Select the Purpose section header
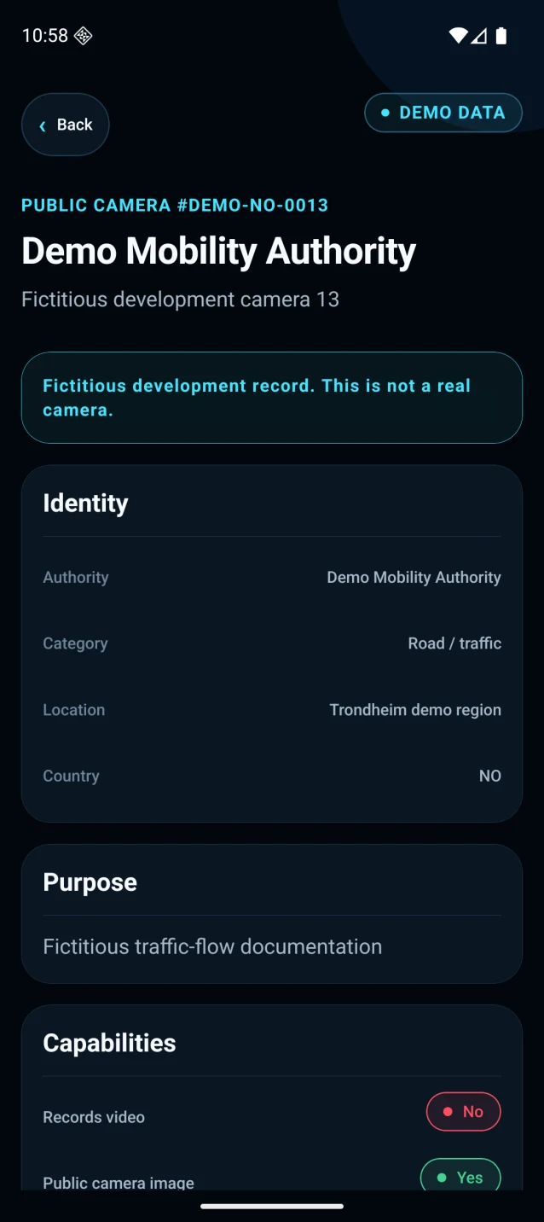The width and height of the screenshot is (544, 1222). (90, 882)
